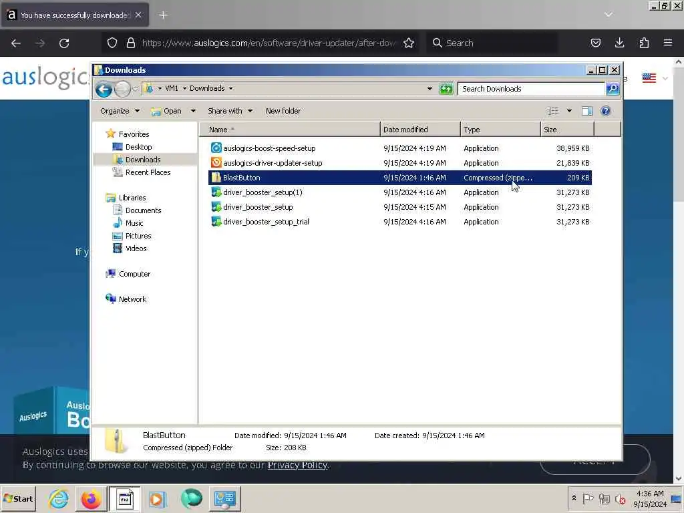This screenshot has height=513, width=684.
Task: Select Computer in navigation pane
Action: coord(134,274)
